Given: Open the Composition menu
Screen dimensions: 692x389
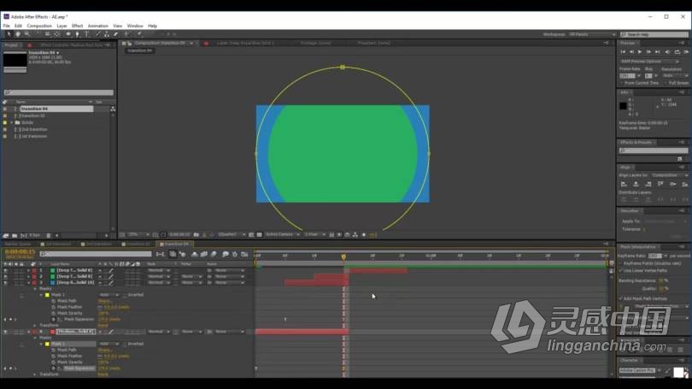Looking at the screenshot, I should (39, 26).
